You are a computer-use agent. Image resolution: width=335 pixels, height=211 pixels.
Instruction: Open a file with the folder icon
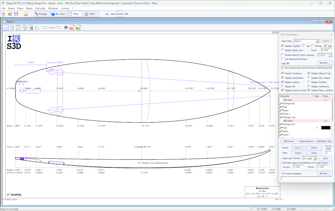coord(10,14)
